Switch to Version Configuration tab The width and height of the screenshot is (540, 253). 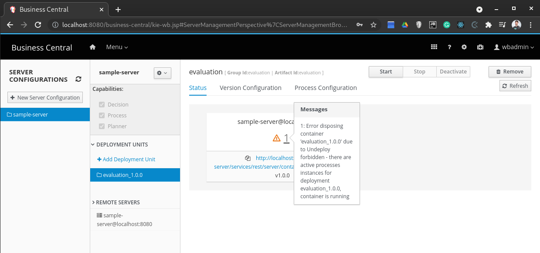tap(251, 88)
